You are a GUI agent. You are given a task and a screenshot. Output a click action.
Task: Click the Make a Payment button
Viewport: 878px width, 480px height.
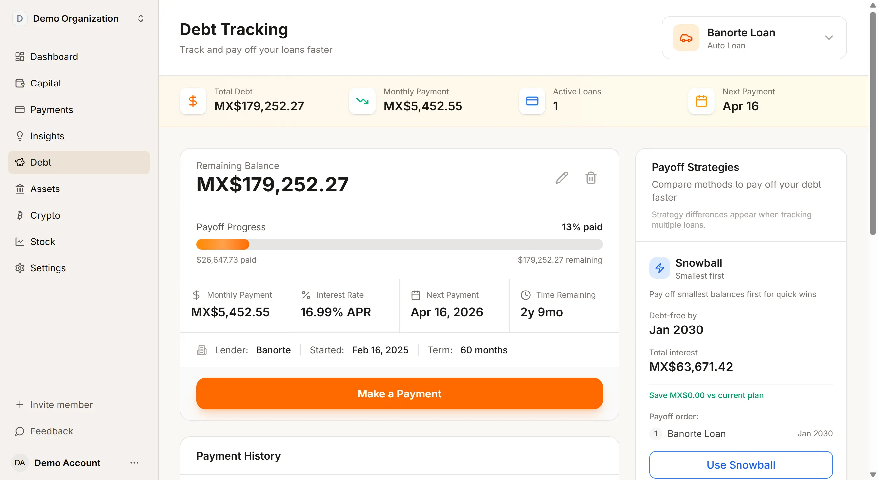399,394
